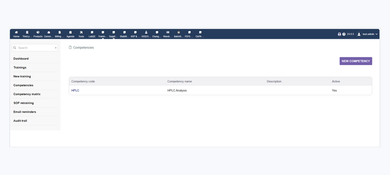Image resolution: width=390 pixels, height=175 pixels.
Task: Go to Dashboard in sidebar
Action: [21, 59]
